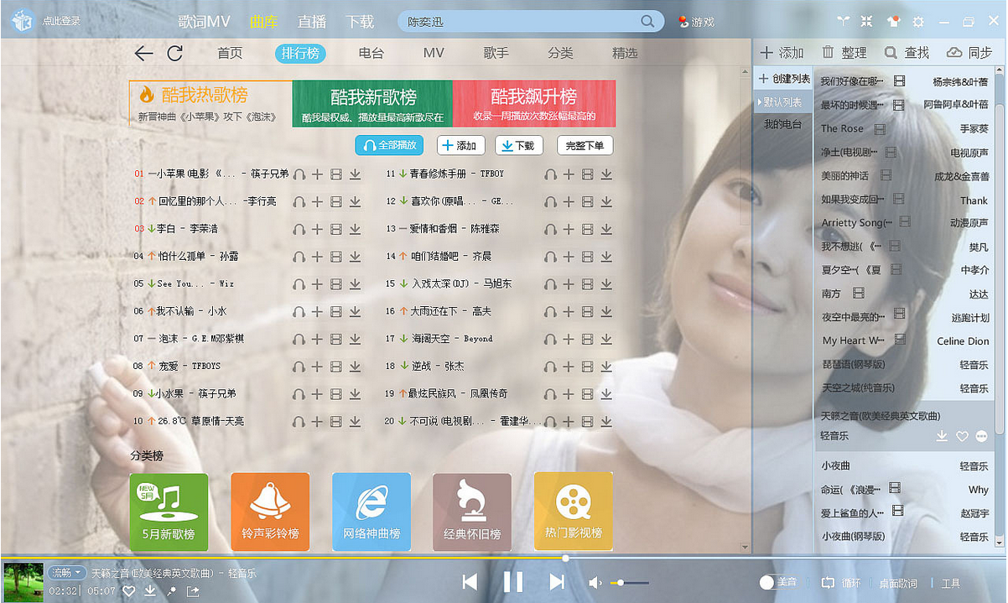Seek with the playback progress handle
The height and width of the screenshot is (603, 1008).
click(x=565, y=558)
